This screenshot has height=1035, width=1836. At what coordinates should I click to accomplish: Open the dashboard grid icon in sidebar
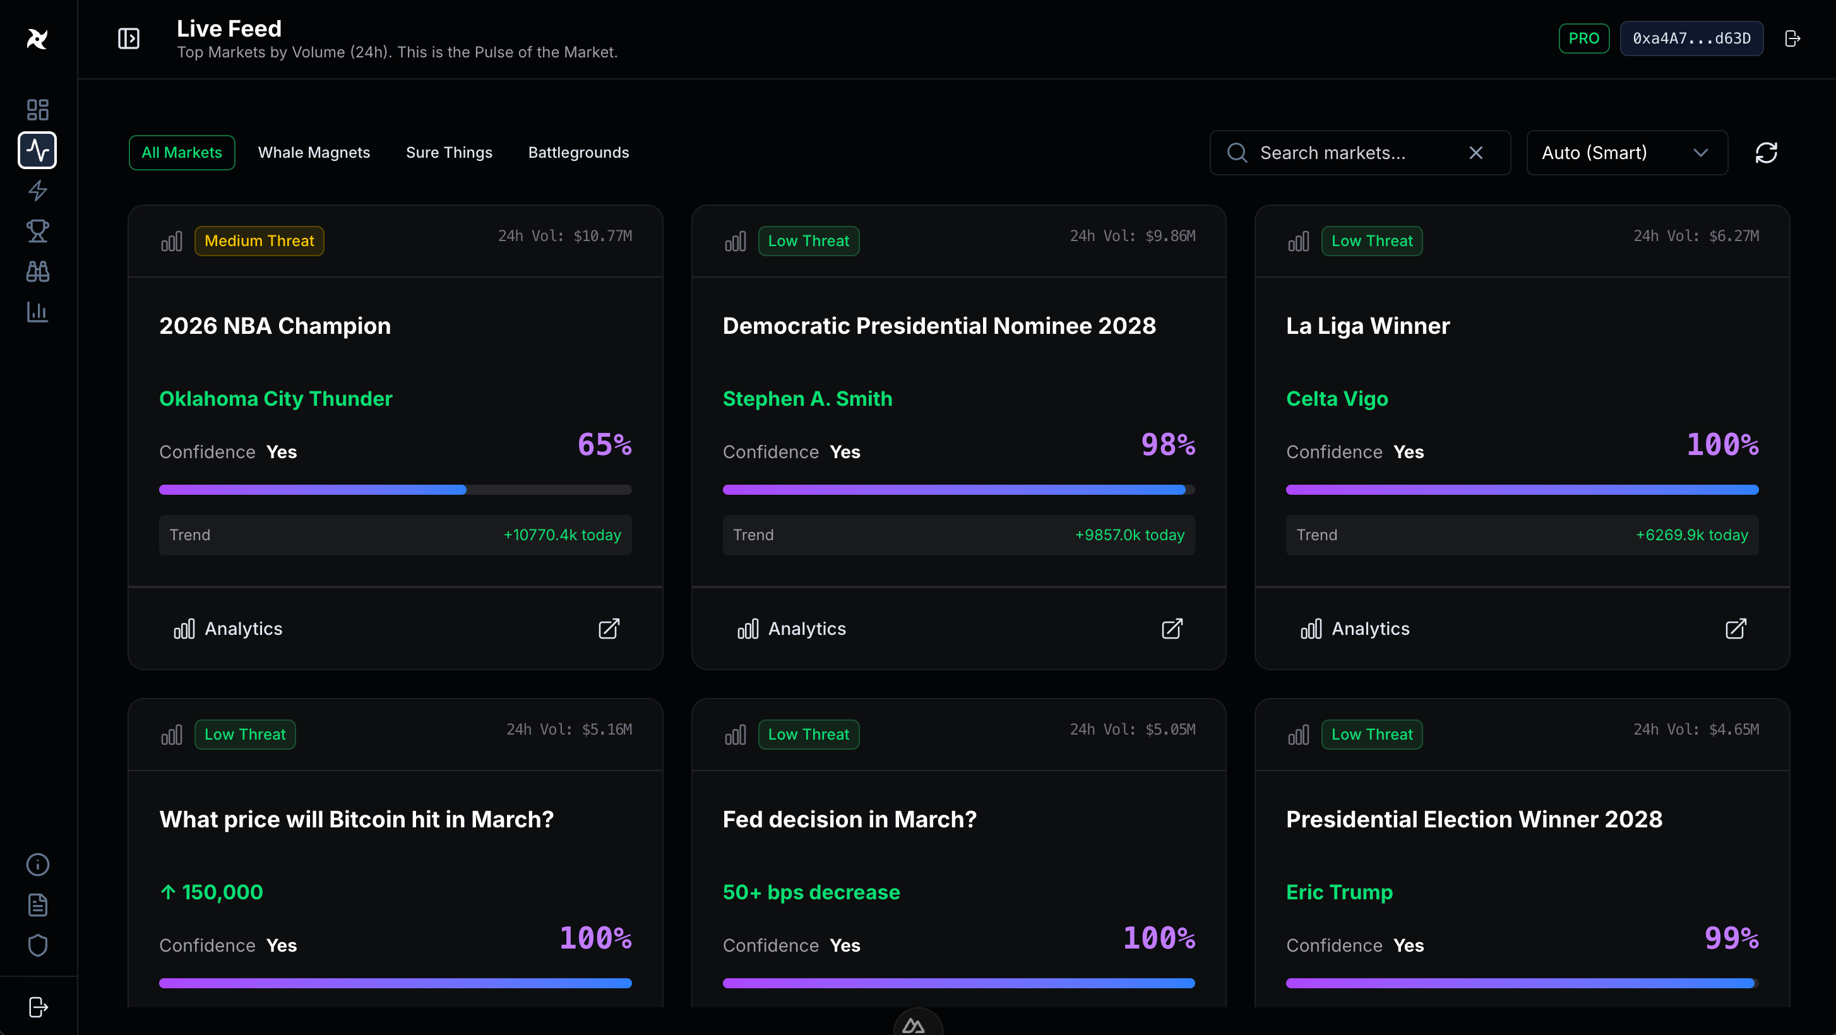37,110
